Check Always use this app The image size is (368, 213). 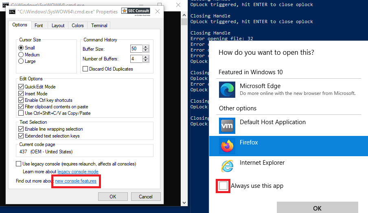[x=223, y=186]
